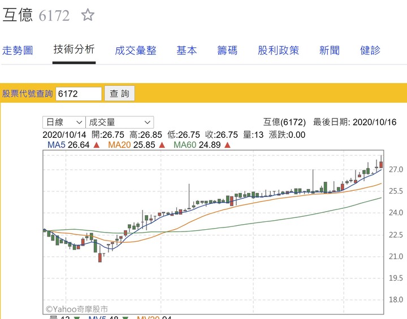
Task: Open the 基本 tab
Action: 187,50
